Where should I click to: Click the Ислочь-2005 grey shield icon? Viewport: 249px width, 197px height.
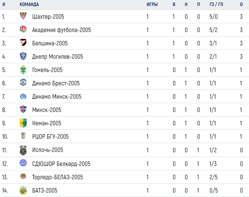coord(23,150)
